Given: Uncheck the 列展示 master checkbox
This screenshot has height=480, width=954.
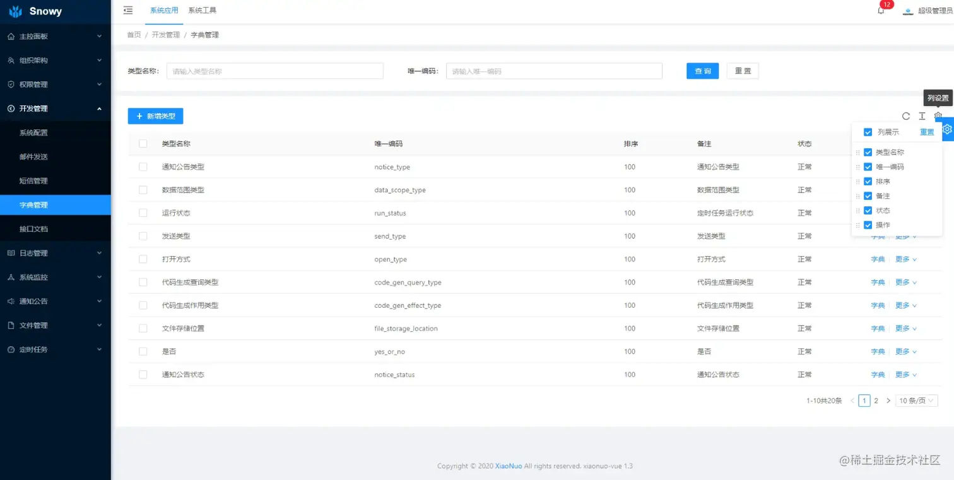Looking at the screenshot, I should click(868, 132).
